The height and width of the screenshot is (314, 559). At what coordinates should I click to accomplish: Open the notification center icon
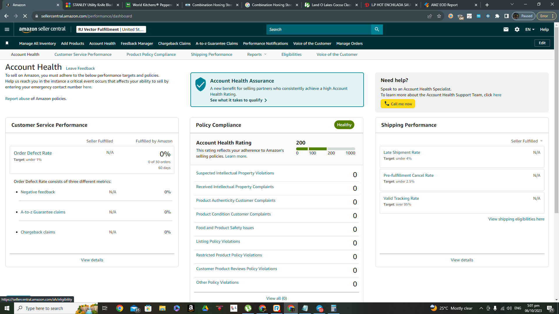click(x=550, y=308)
